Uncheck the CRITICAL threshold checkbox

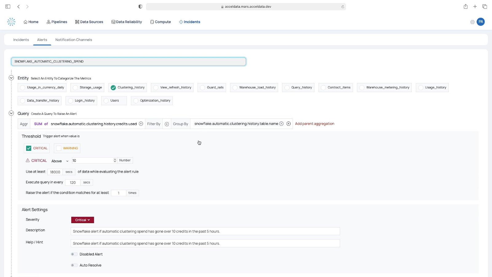(x=29, y=148)
